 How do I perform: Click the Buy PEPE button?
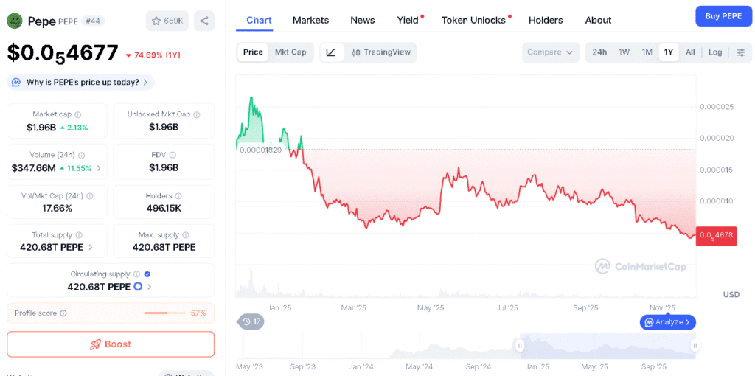click(x=723, y=16)
